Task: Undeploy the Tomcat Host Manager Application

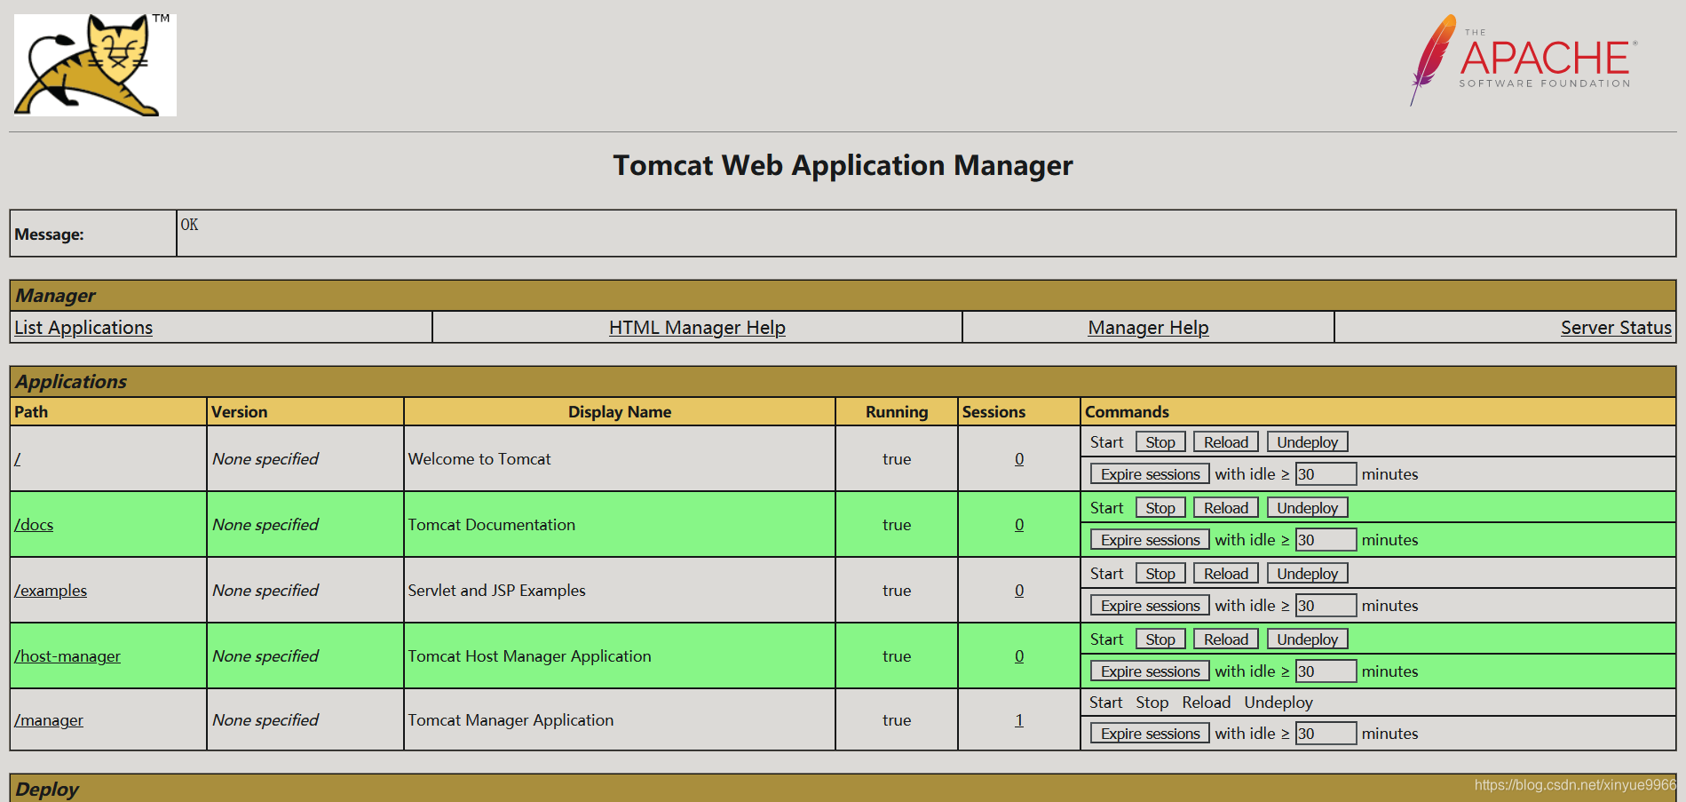Action: (x=1308, y=639)
